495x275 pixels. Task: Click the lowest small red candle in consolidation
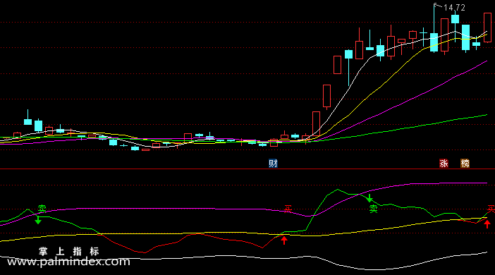click(x=145, y=149)
